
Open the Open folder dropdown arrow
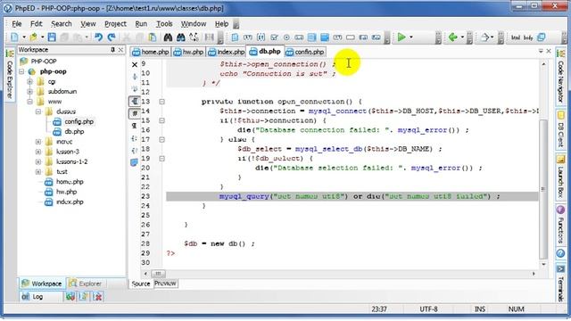click(x=43, y=37)
